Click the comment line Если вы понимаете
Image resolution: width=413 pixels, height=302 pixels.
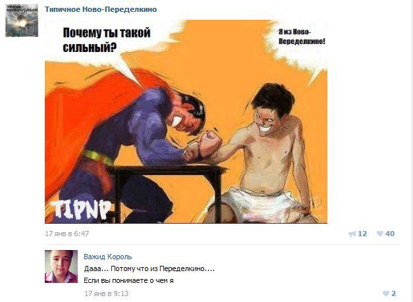[x=128, y=281]
